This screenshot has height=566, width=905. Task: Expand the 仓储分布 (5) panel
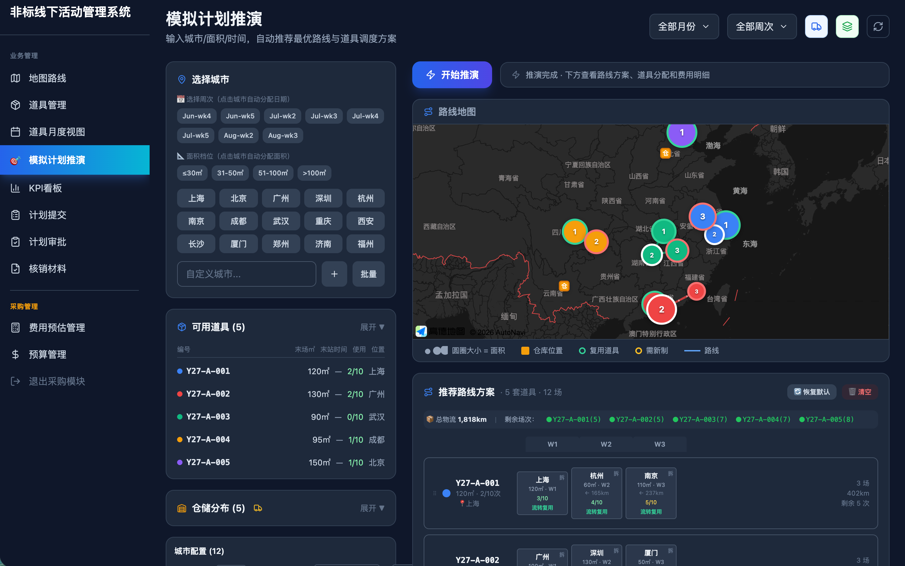pyautogui.click(x=372, y=508)
